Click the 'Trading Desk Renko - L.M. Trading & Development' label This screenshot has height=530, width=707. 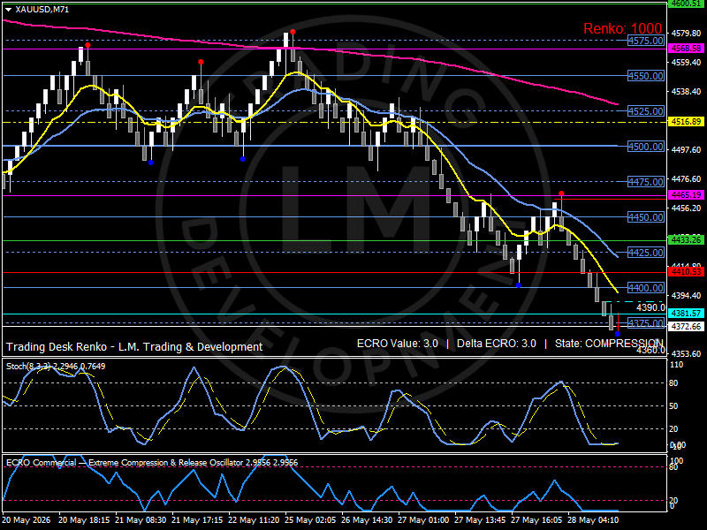pos(134,346)
